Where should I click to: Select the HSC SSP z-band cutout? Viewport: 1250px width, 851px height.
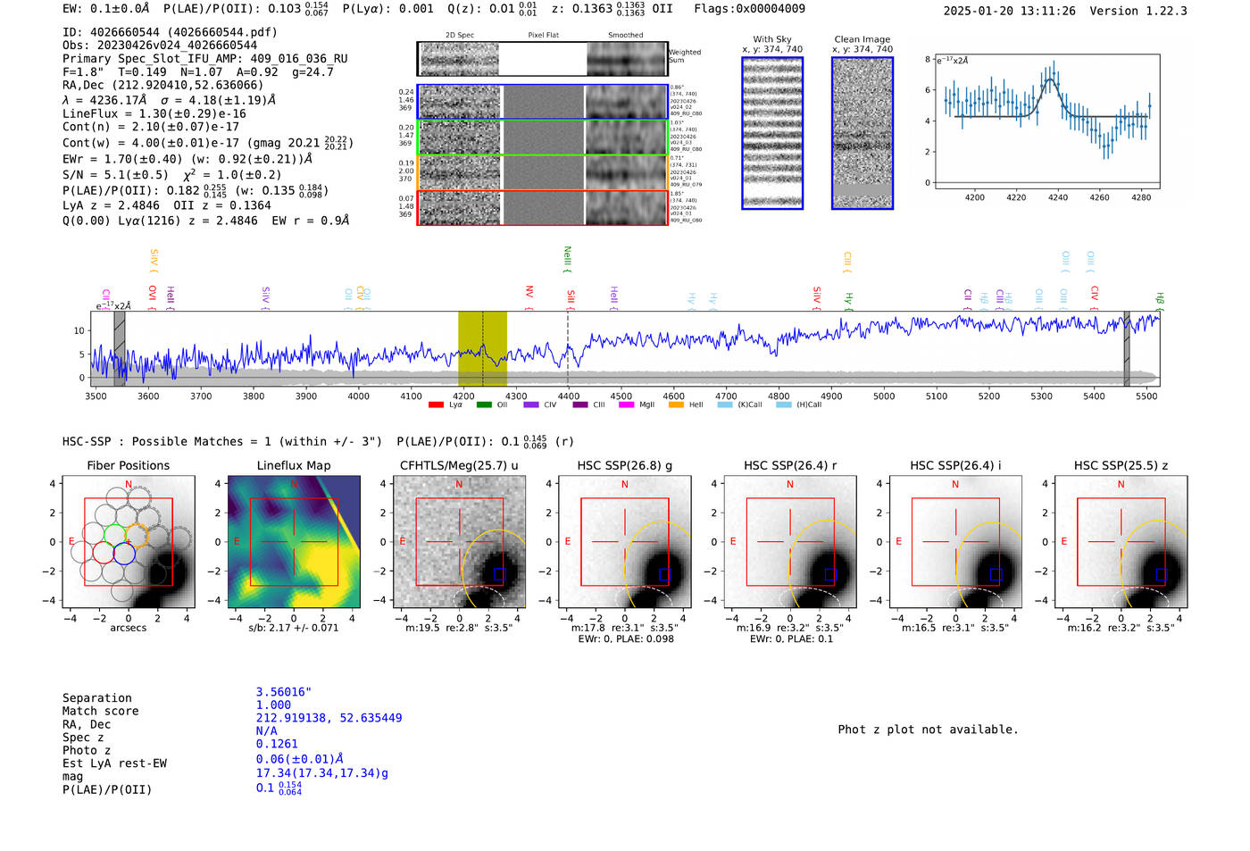1121,542
